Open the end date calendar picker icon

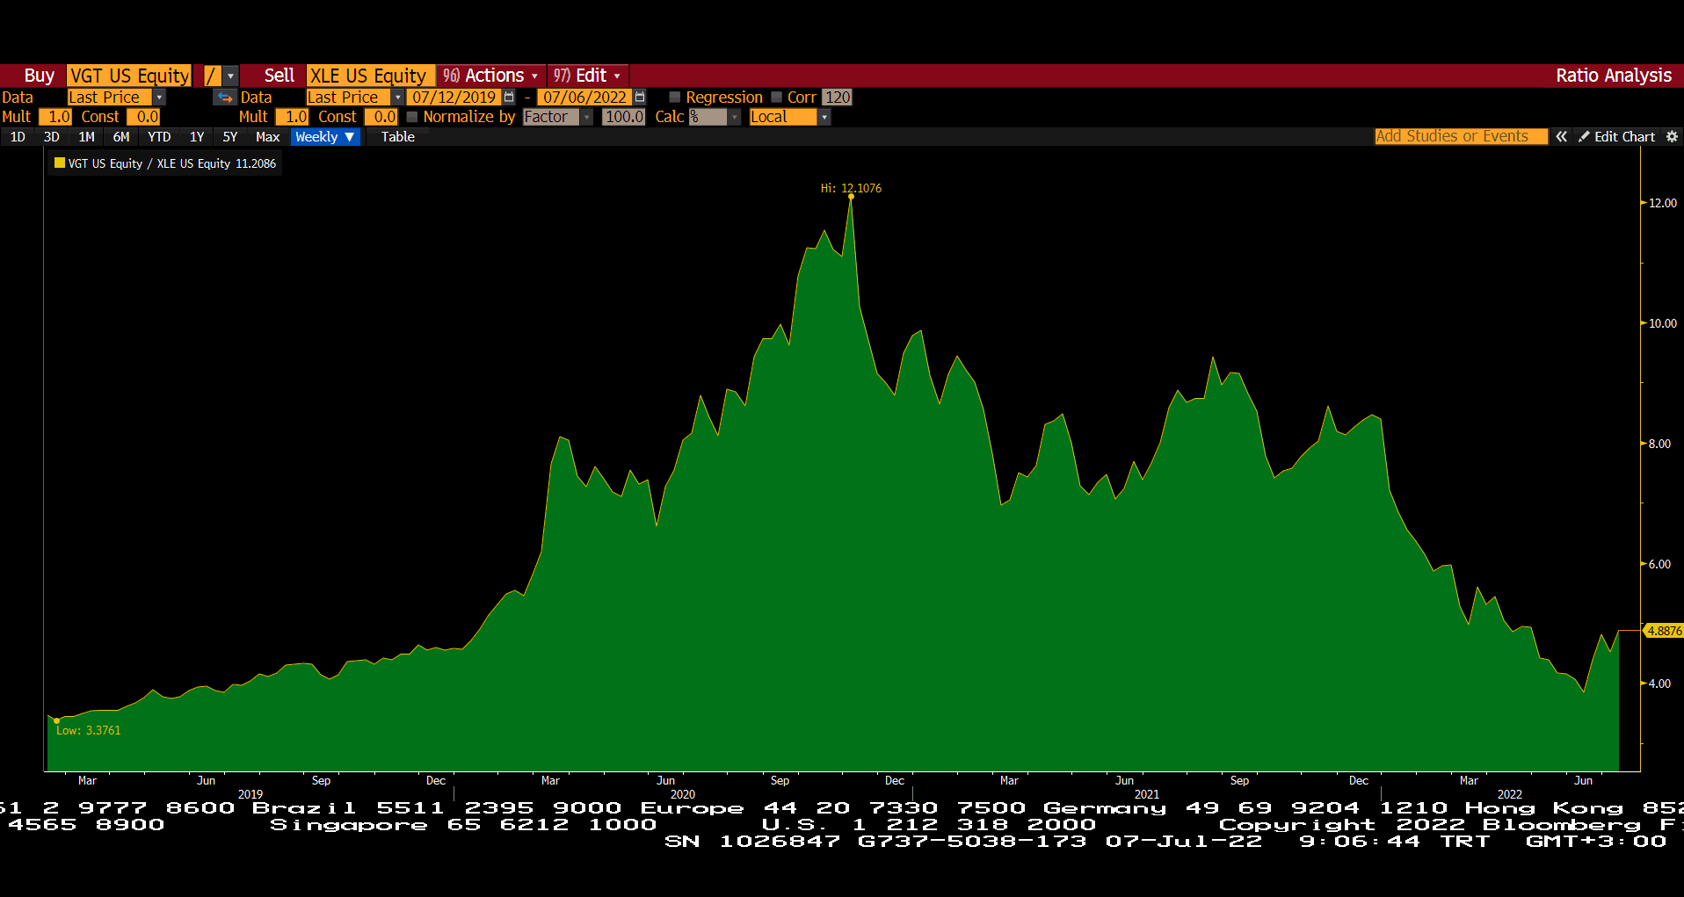coord(640,98)
